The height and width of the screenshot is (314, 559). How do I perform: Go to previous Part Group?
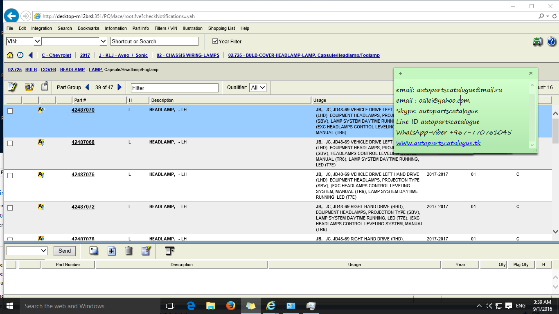[x=87, y=87]
